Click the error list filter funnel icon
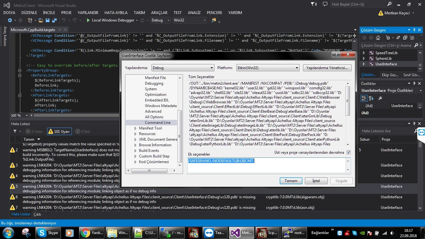Image resolution: width=425 pixels, height=239 pixels. (15, 131)
